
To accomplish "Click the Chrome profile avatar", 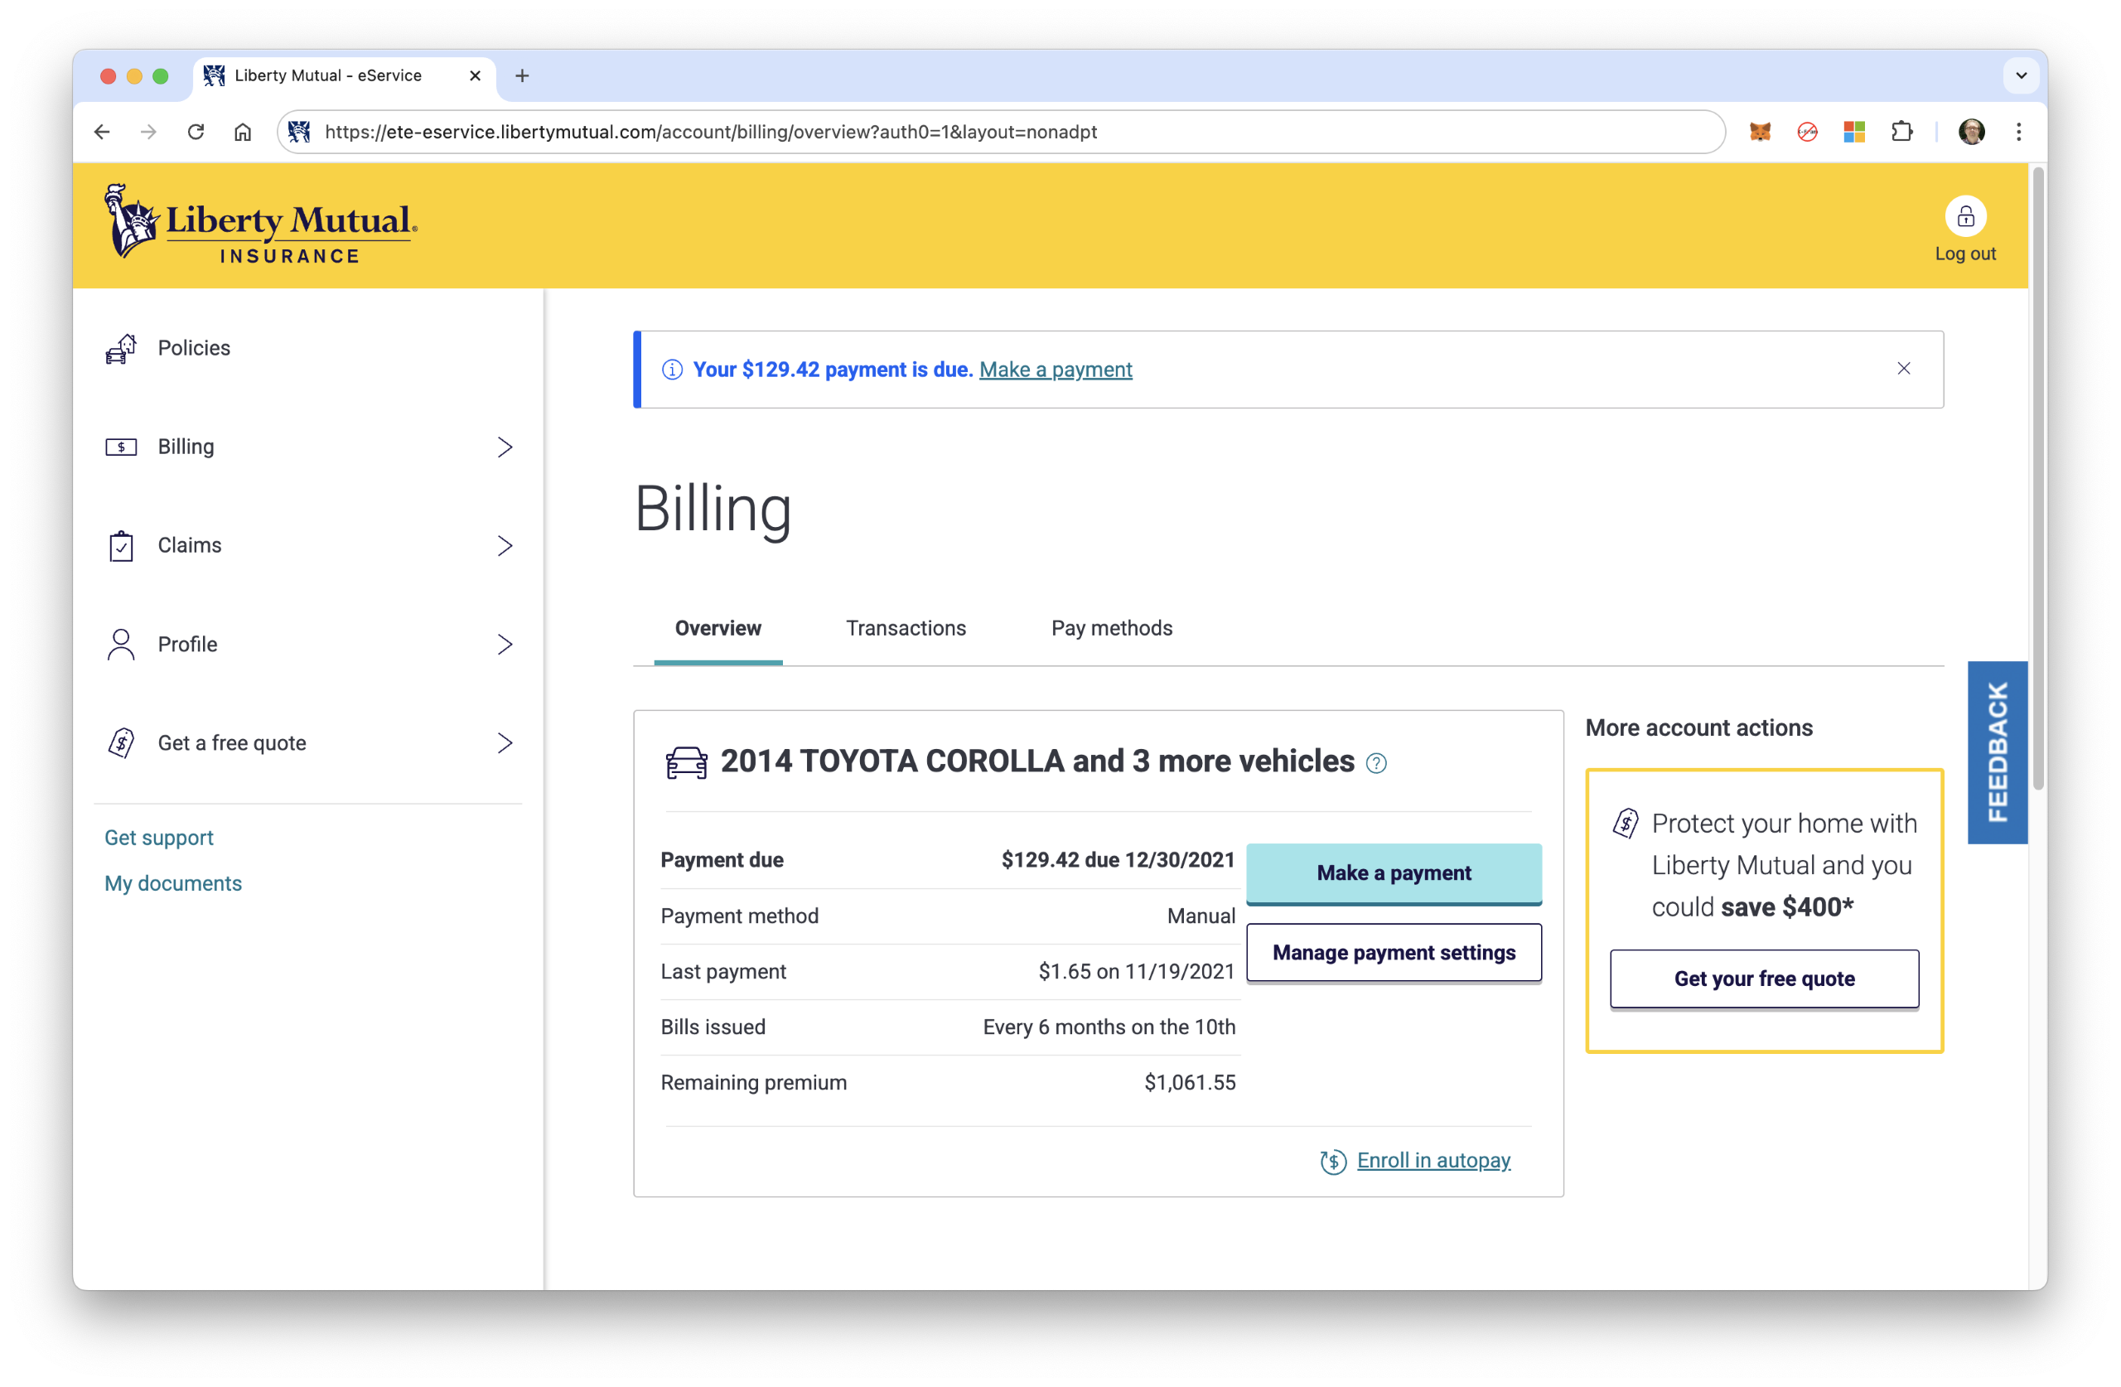I will (x=1970, y=132).
